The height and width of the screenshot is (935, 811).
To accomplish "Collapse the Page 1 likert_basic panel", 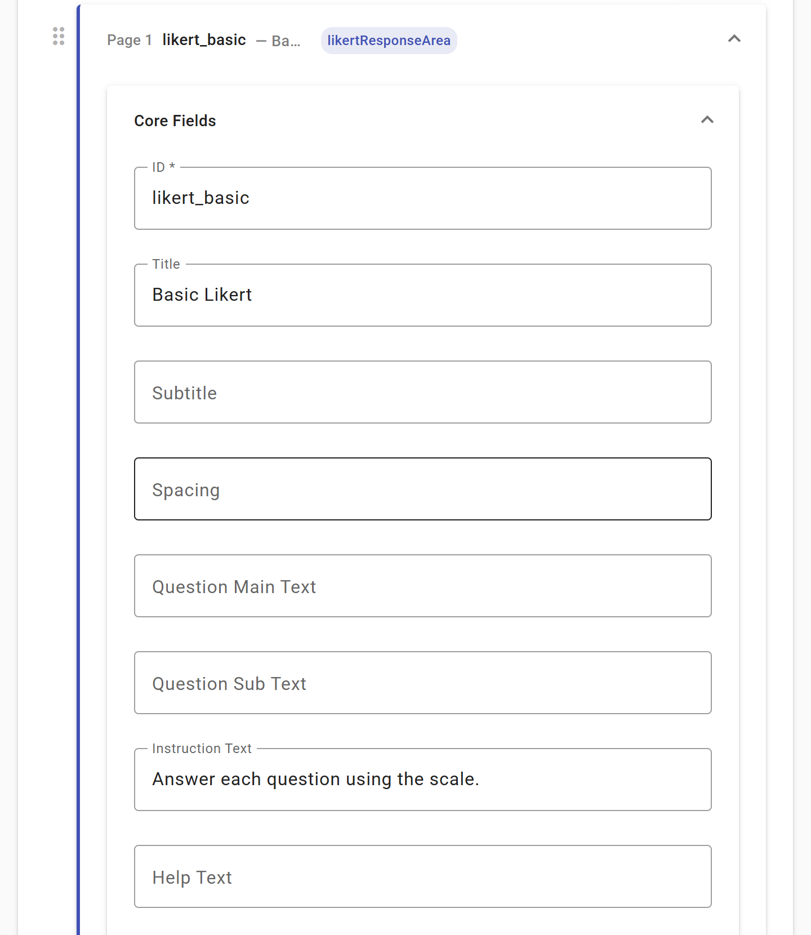I will tap(734, 39).
